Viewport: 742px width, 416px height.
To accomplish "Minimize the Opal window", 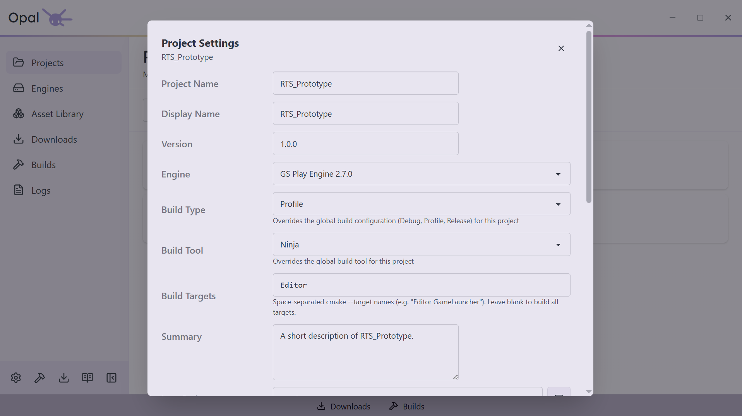I will coord(673,17).
